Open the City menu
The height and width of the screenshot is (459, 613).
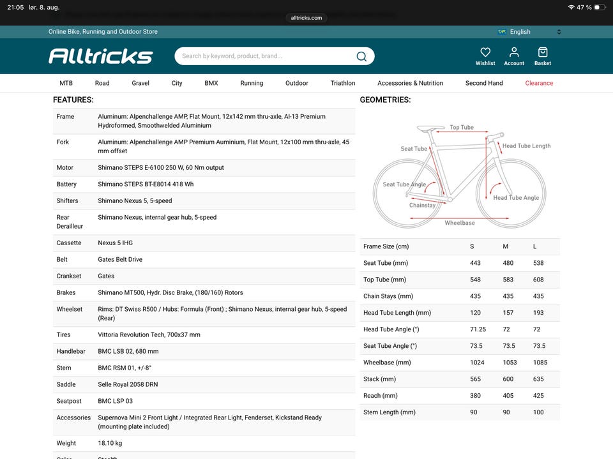177,83
